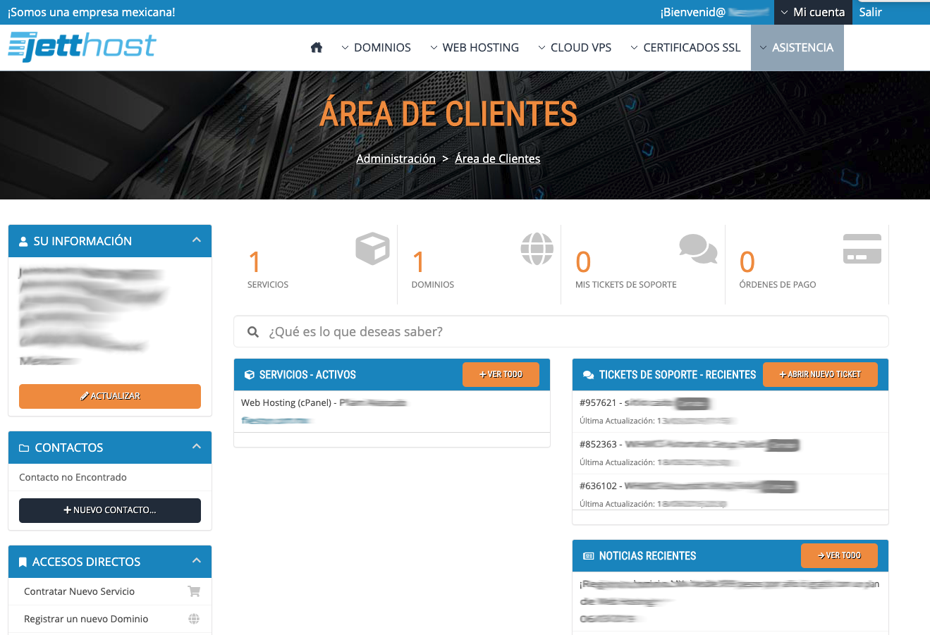
Task: Follow the Administración breadcrumb link
Action: coord(396,159)
